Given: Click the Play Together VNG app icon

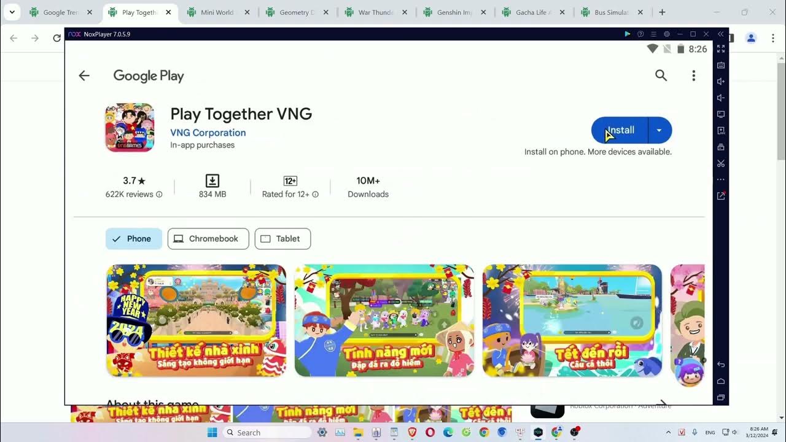Looking at the screenshot, I should click(130, 127).
